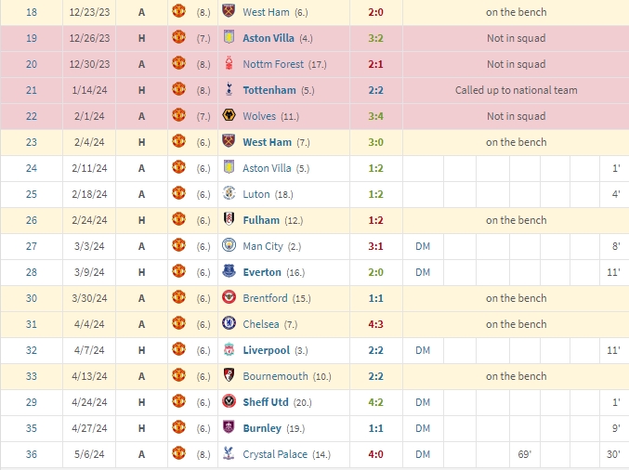
Task: Click the Everton club crest icon
Action: click(x=229, y=271)
